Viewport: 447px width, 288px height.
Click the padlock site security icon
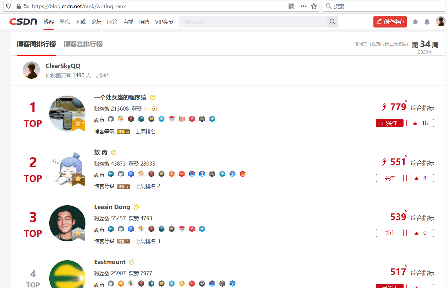click(x=19, y=6)
